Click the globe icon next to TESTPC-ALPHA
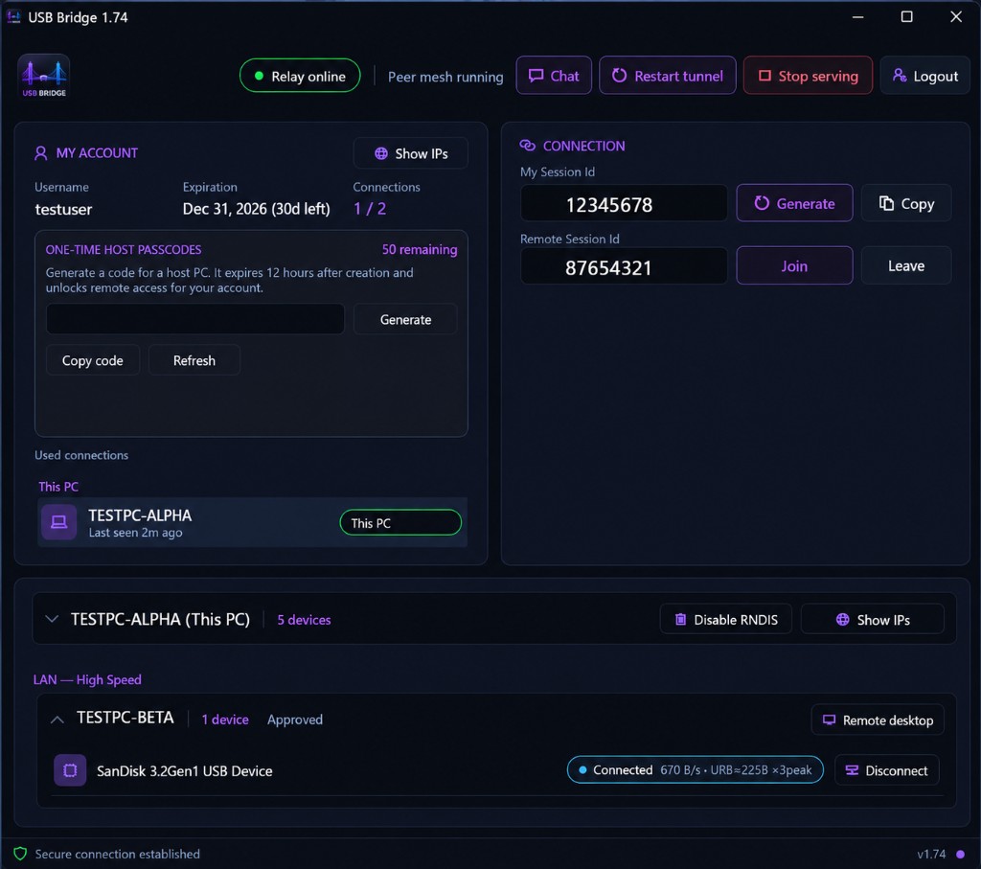Image resolution: width=981 pixels, height=869 pixels. pos(843,619)
